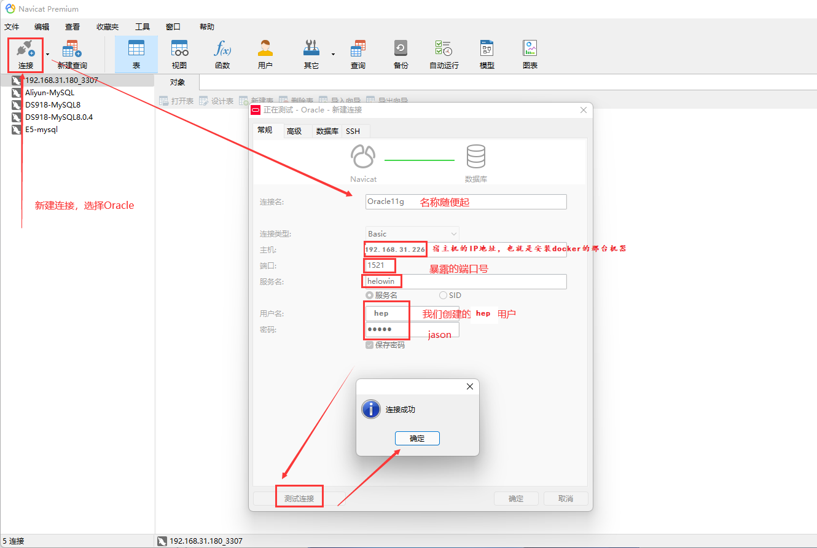
Task: Select the SID radio button
Action: [444, 296]
